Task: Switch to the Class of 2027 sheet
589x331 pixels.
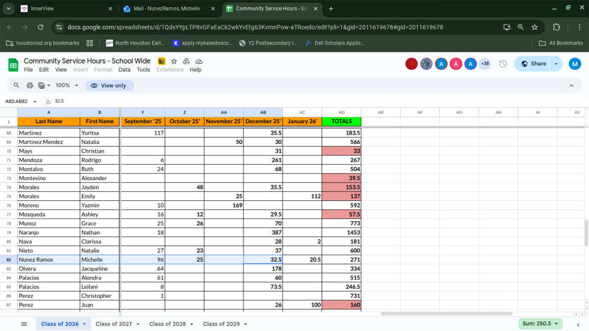Action: pyautogui.click(x=113, y=324)
